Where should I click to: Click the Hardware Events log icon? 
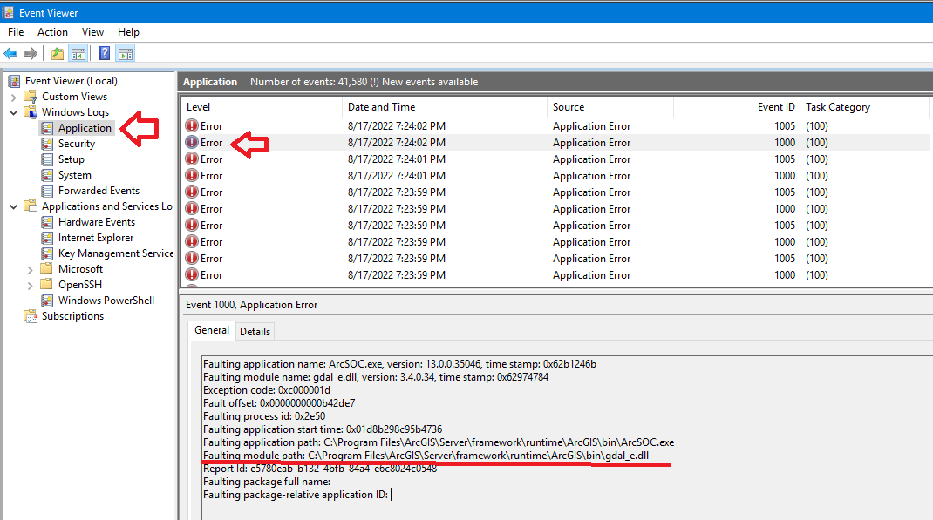coord(47,221)
